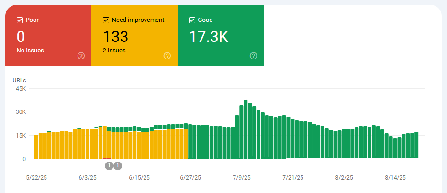
Task: Click the tallest green bar near 7/9/25
Action: pyautogui.click(x=246, y=129)
